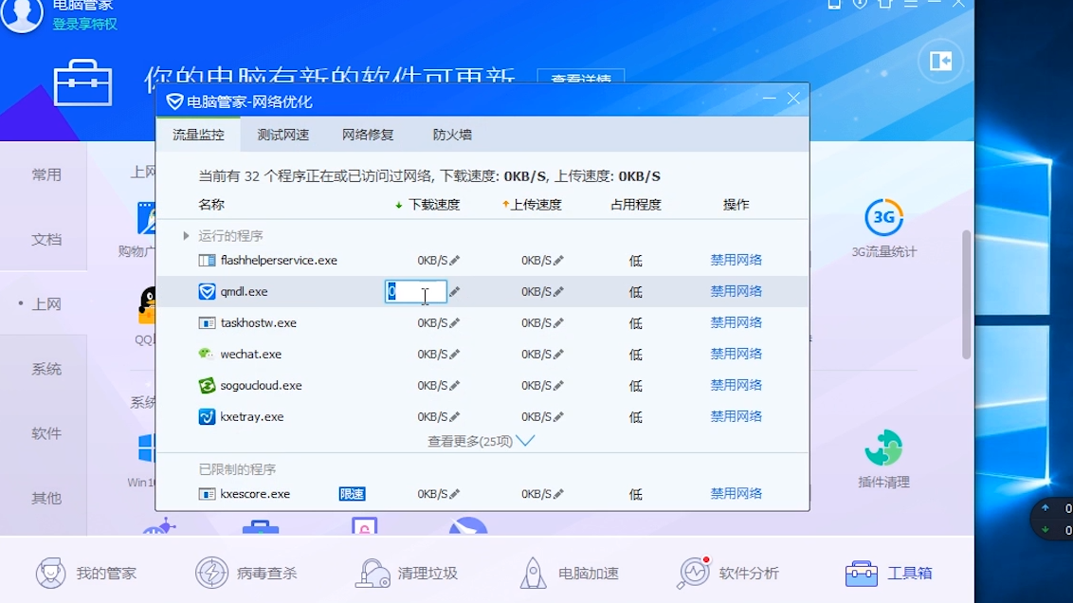
Task: Edit upload speed limit for sogoucloud.exe
Action: (559, 385)
